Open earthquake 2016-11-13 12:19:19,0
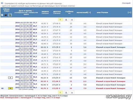The width and height of the screenshot is (133, 100). pyautogui.click(x=26, y=70)
